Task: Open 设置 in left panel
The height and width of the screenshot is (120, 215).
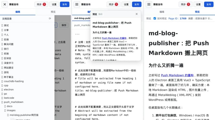Action: 54,4
